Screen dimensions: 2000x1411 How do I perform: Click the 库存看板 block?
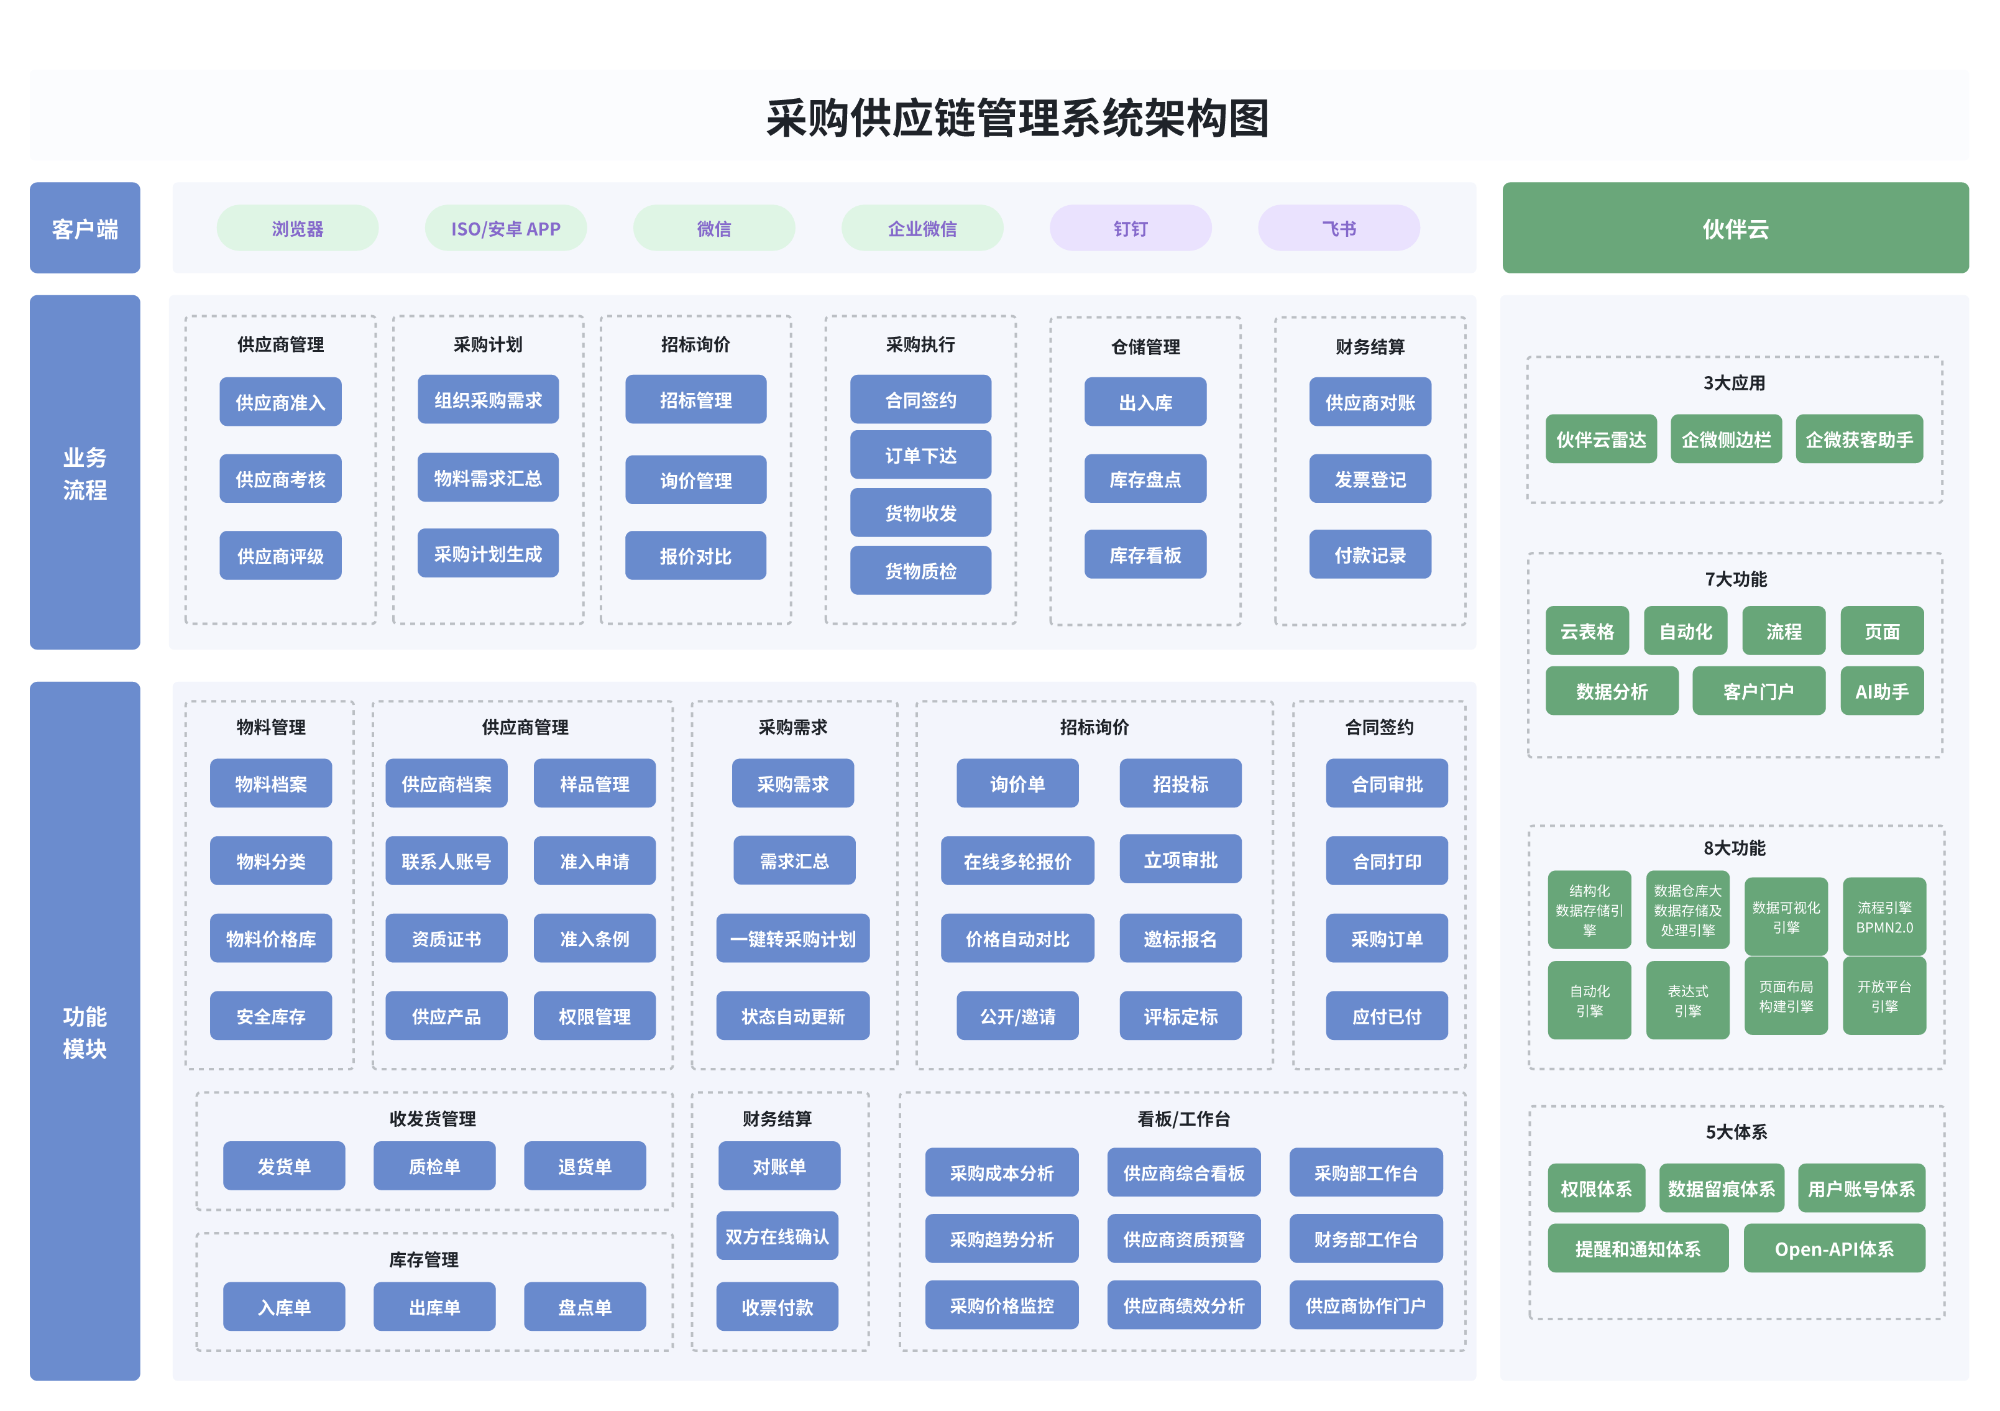(1145, 555)
